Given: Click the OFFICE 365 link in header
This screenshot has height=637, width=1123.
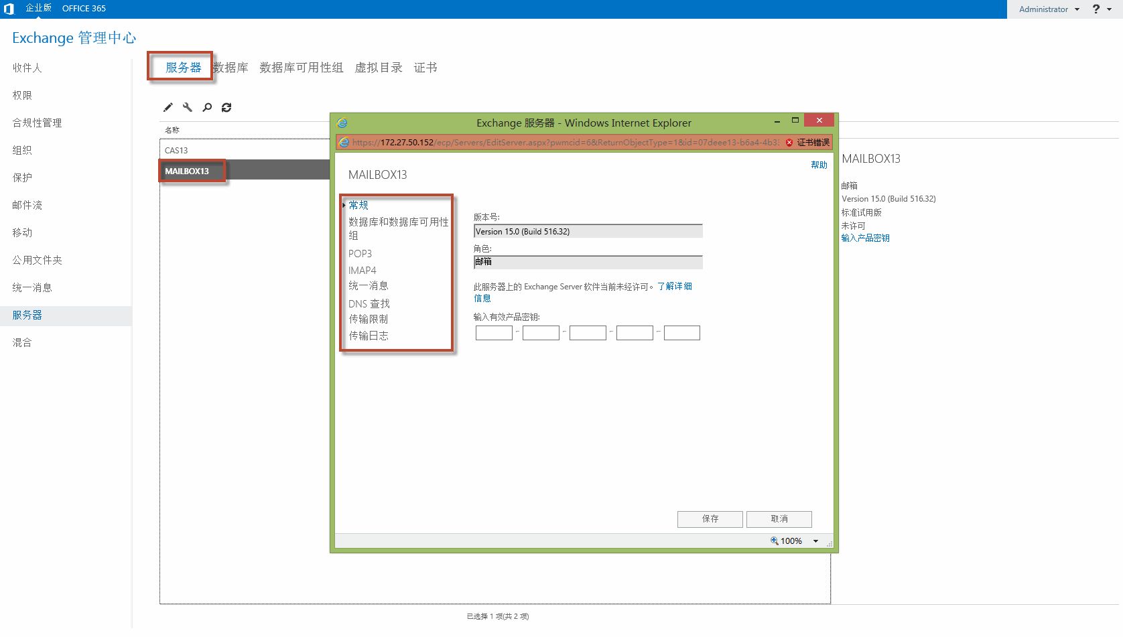Looking at the screenshot, I should pyautogui.click(x=84, y=9).
